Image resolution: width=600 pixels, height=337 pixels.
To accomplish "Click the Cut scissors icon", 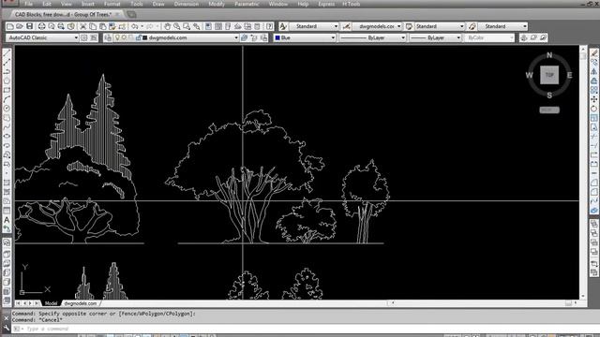I will [x=82, y=26].
